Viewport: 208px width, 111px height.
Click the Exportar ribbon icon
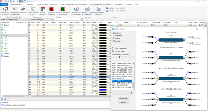click(x=23, y=9)
